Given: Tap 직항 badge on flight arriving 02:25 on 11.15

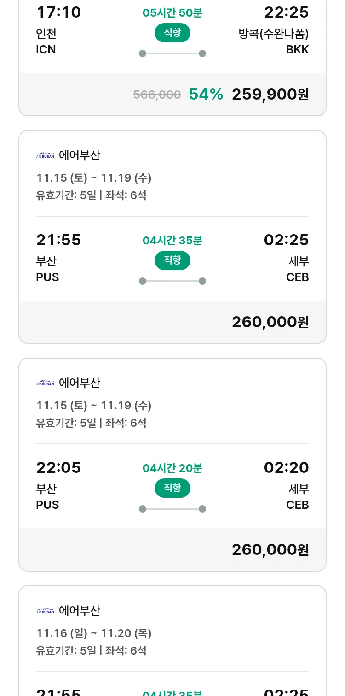Looking at the screenshot, I should coord(172,260).
